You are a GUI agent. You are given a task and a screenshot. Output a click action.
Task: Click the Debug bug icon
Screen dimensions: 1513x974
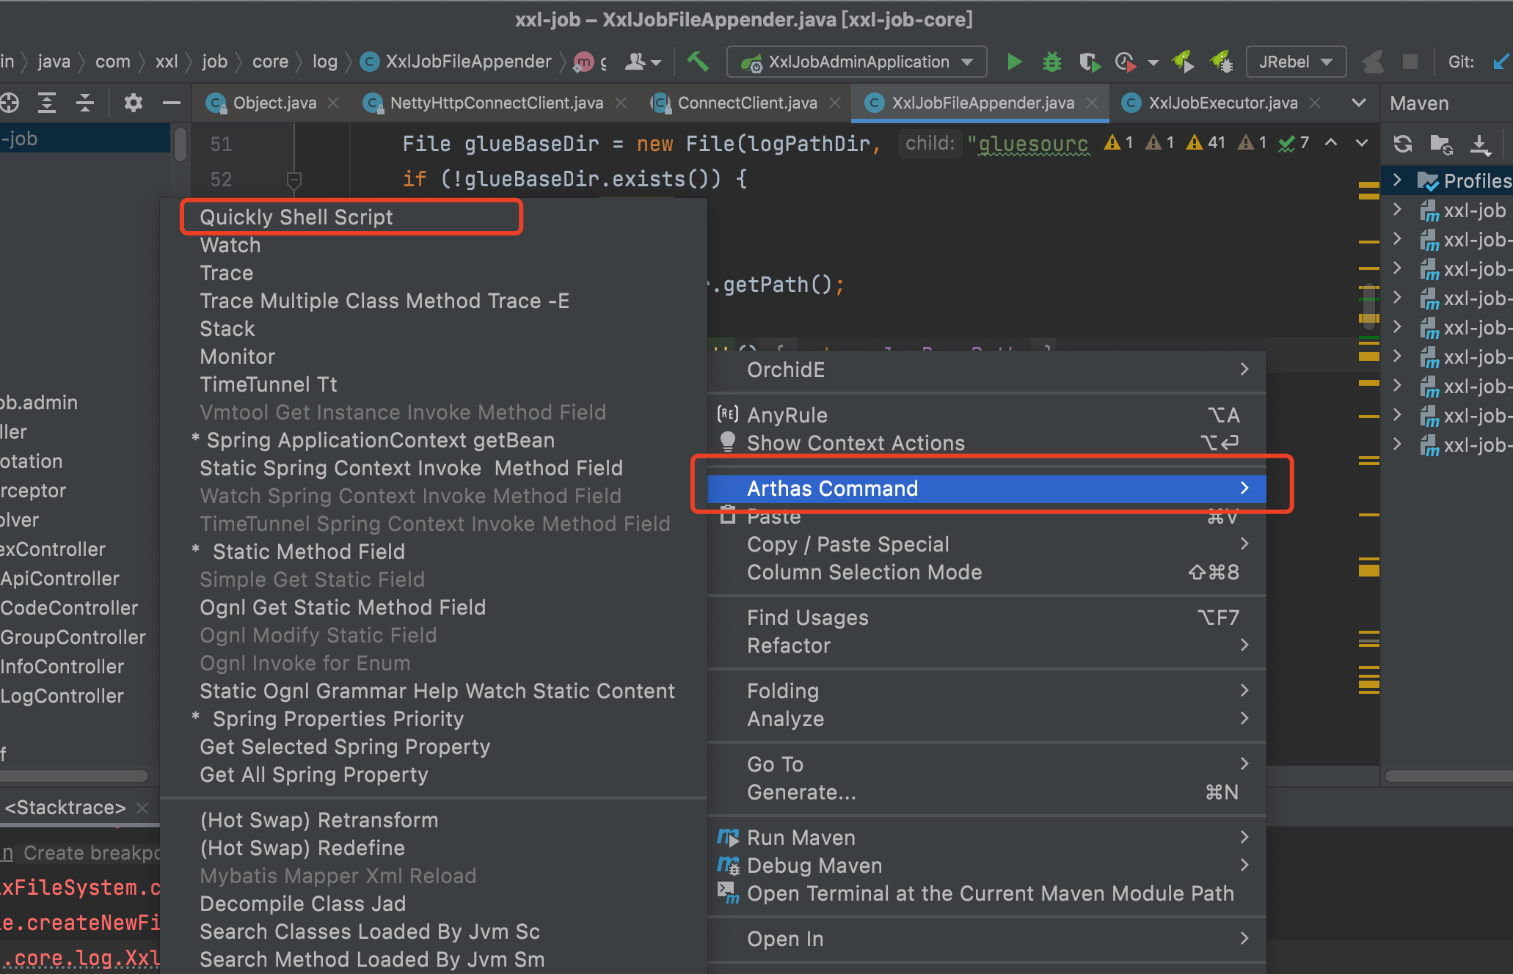[1051, 62]
